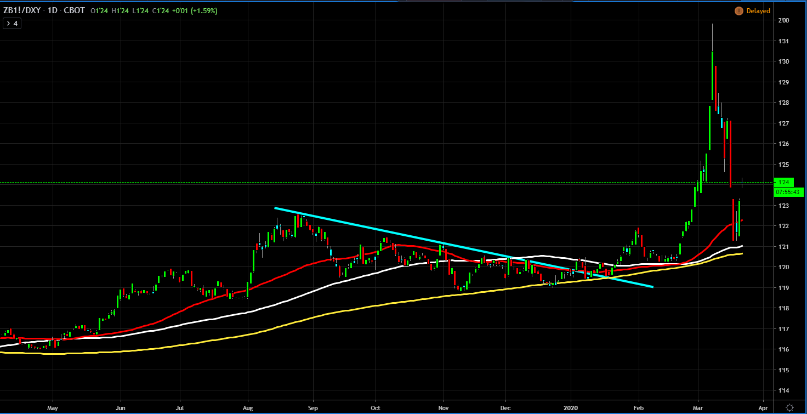The width and height of the screenshot is (807, 414).
Task: Click the low value L1'24
Action: 141,10
